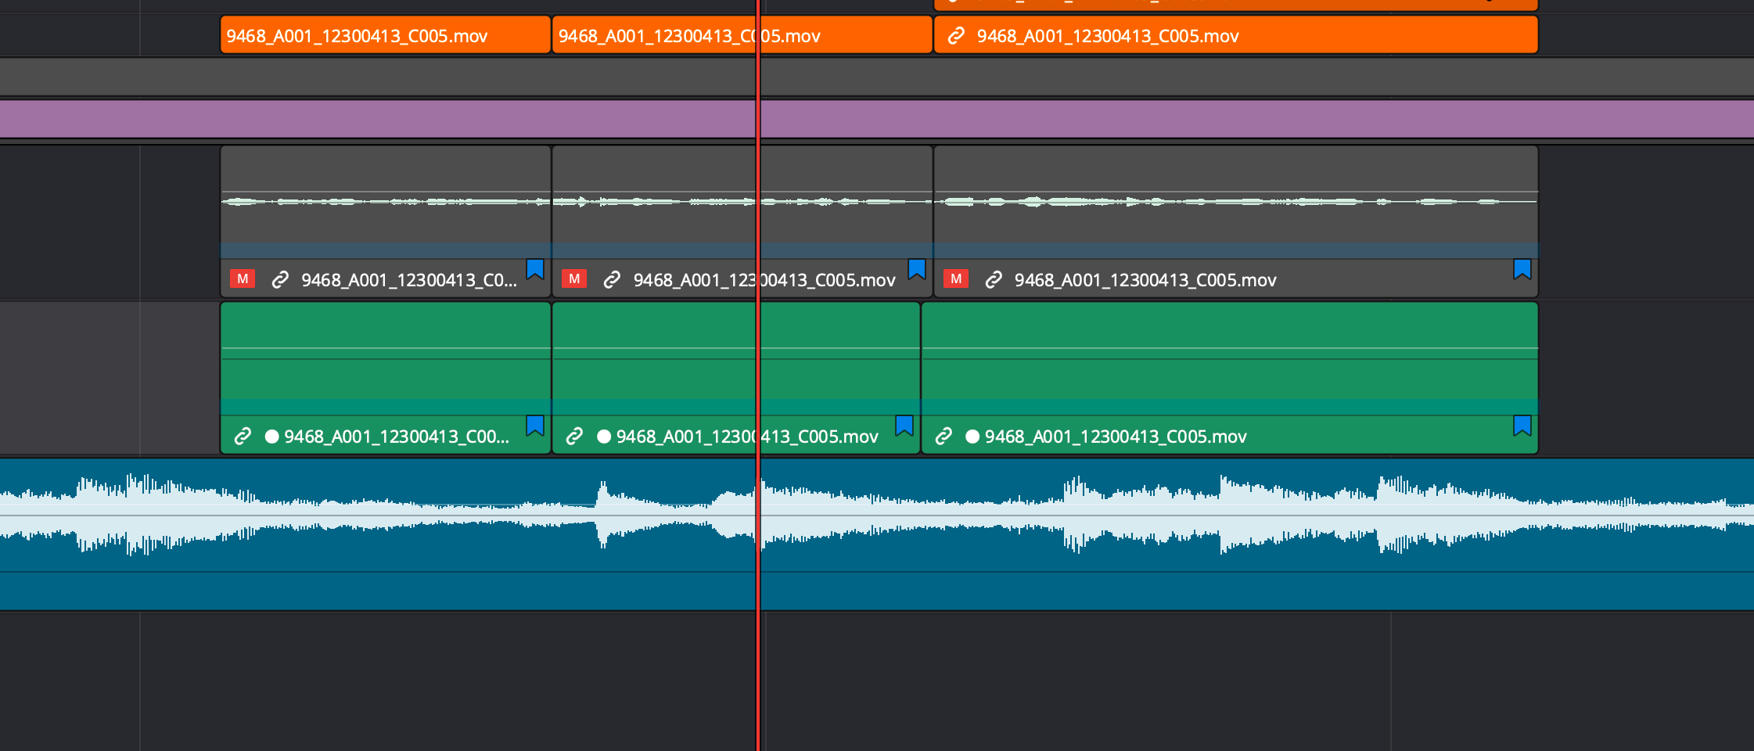Select the rightmost orange video clip by its filename
1754x751 pixels.
click(x=1108, y=36)
